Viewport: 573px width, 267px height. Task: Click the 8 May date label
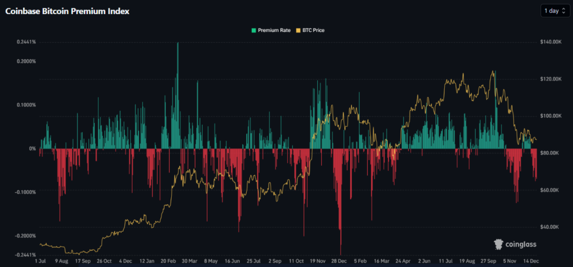click(210, 261)
